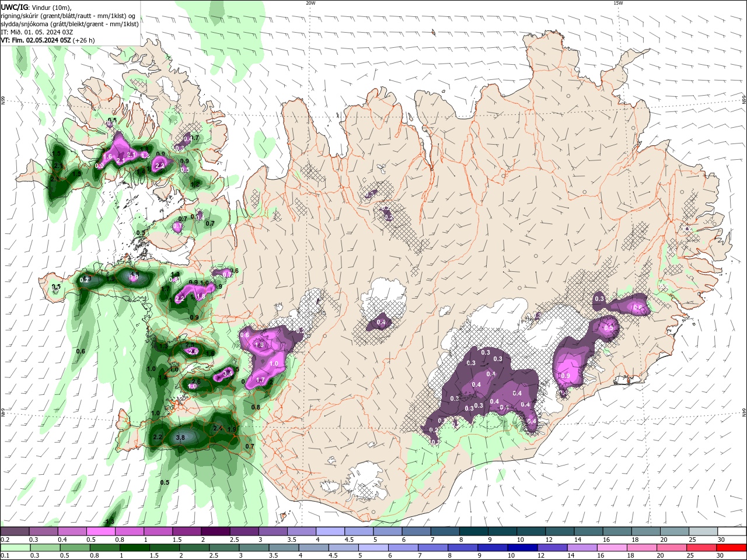Click the bright red 30 rain legend swatch
747x560 pixels.
click(x=731, y=548)
